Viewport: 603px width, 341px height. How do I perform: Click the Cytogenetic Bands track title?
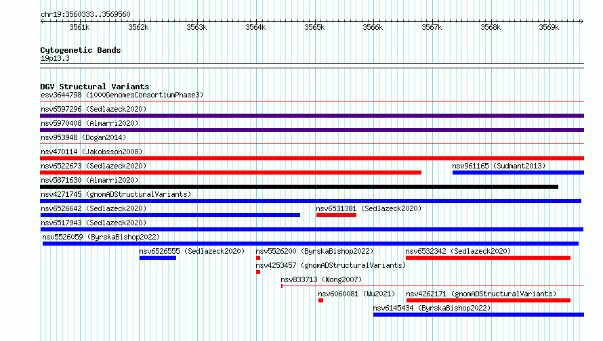pyautogui.click(x=81, y=50)
